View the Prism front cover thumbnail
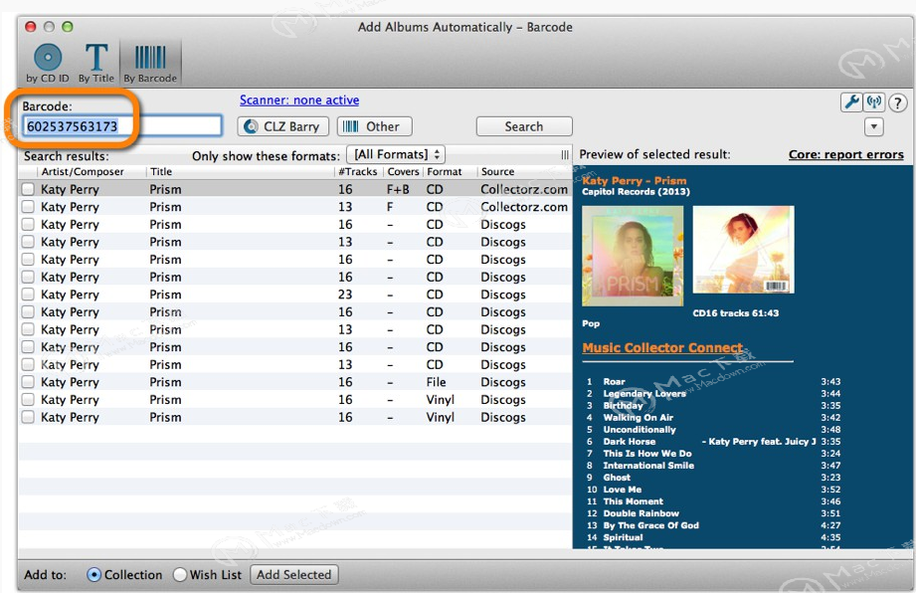 (633, 256)
